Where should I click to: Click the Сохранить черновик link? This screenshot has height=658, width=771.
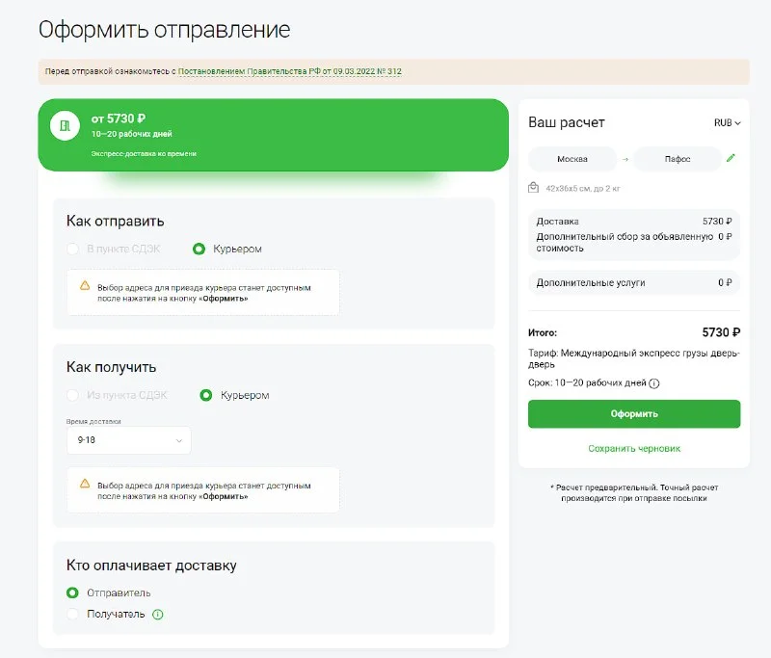pyautogui.click(x=633, y=449)
